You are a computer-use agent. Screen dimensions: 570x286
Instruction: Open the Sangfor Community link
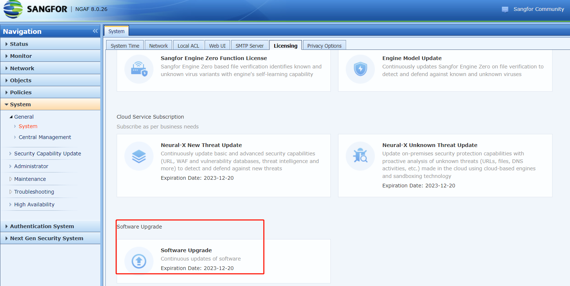[538, 9]
